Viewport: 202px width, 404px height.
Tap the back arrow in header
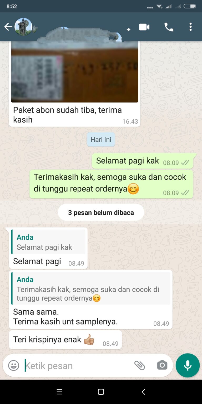coord(8,27)
